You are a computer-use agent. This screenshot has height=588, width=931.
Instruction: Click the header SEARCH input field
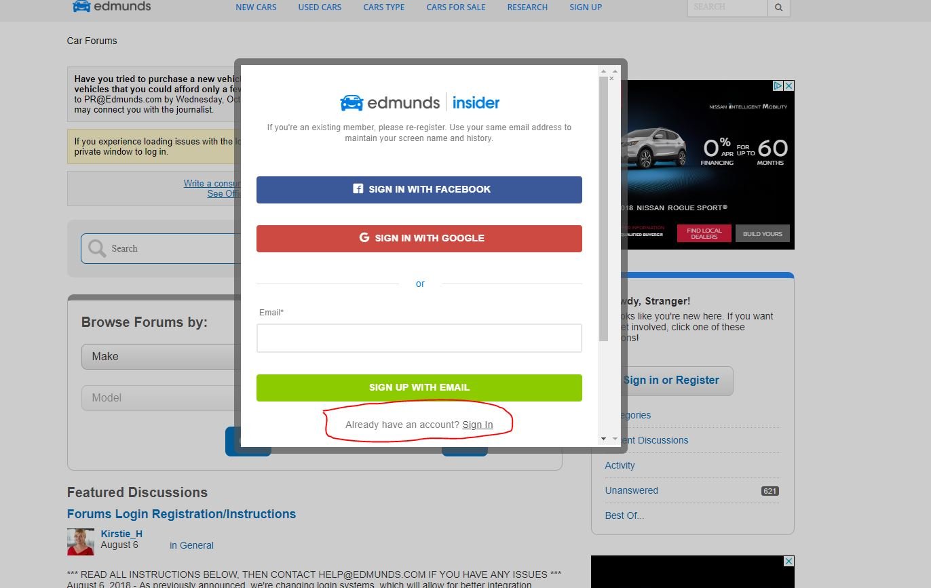727,7
